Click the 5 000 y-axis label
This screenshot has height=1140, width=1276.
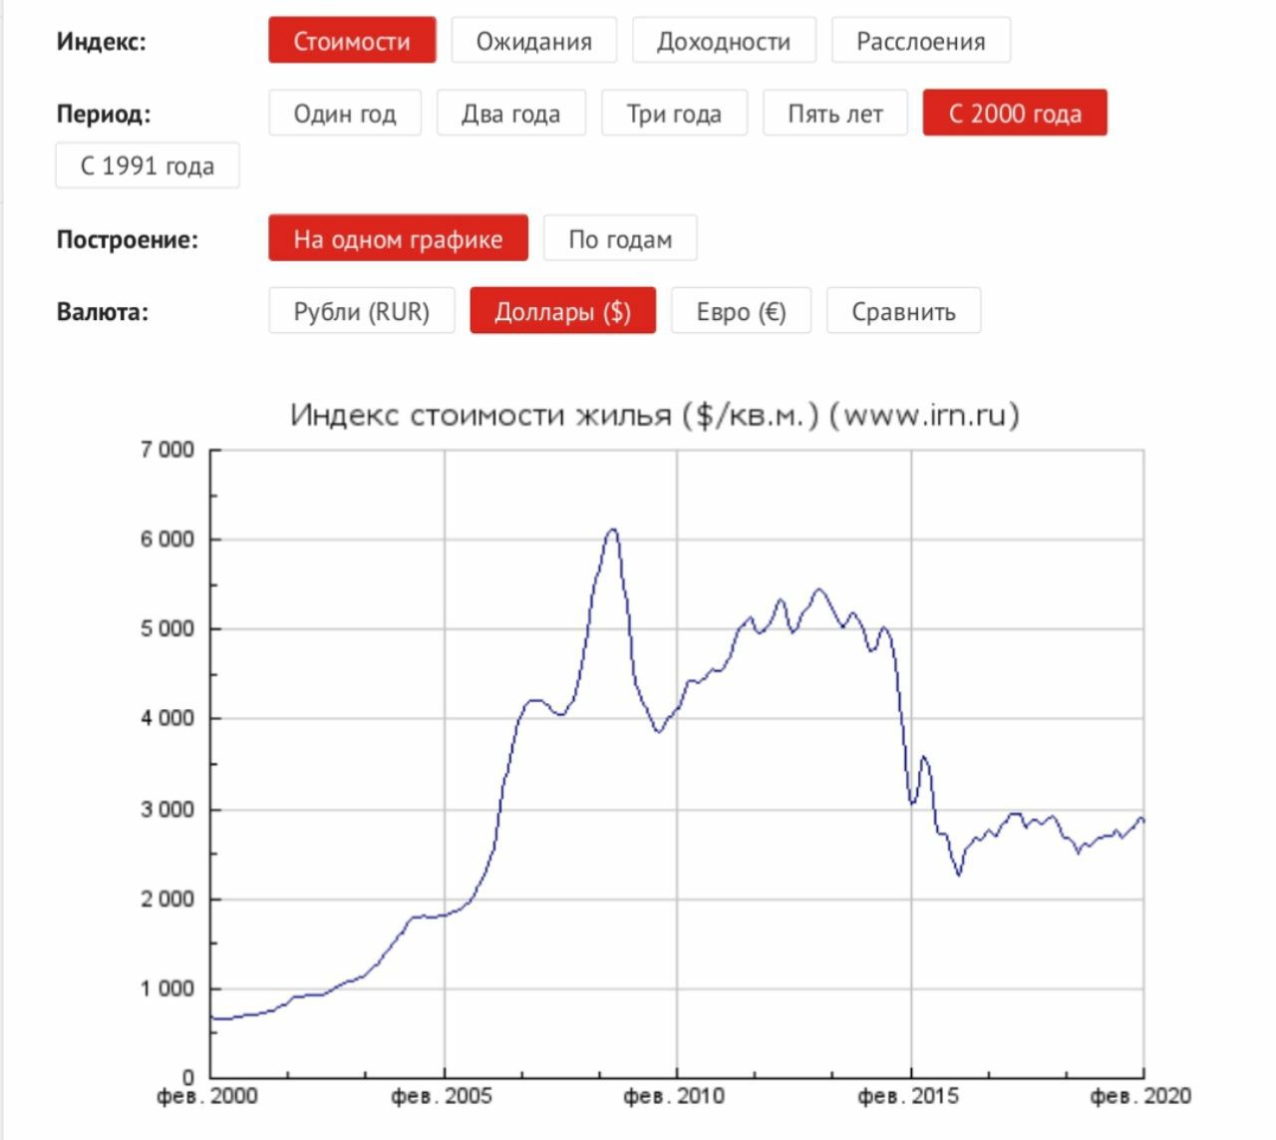(167, 629)
